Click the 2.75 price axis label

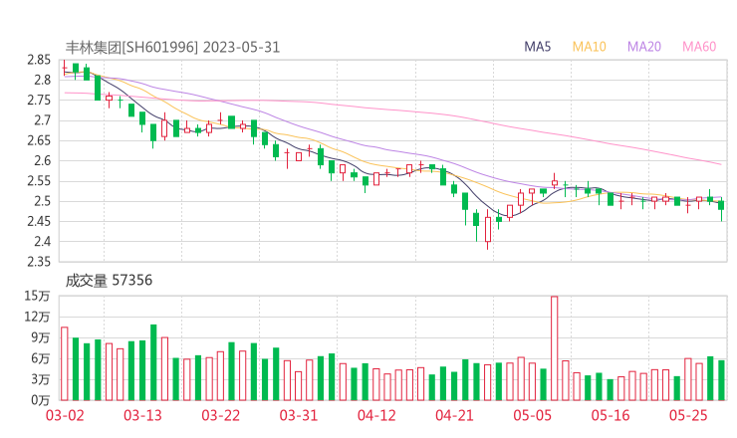[39, 101]
